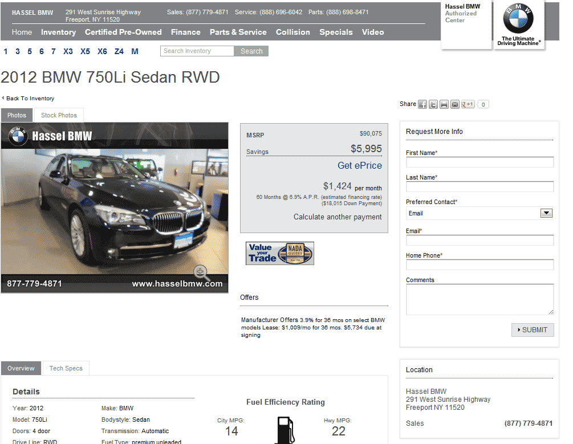Select the Photos tab

(17, 115)
